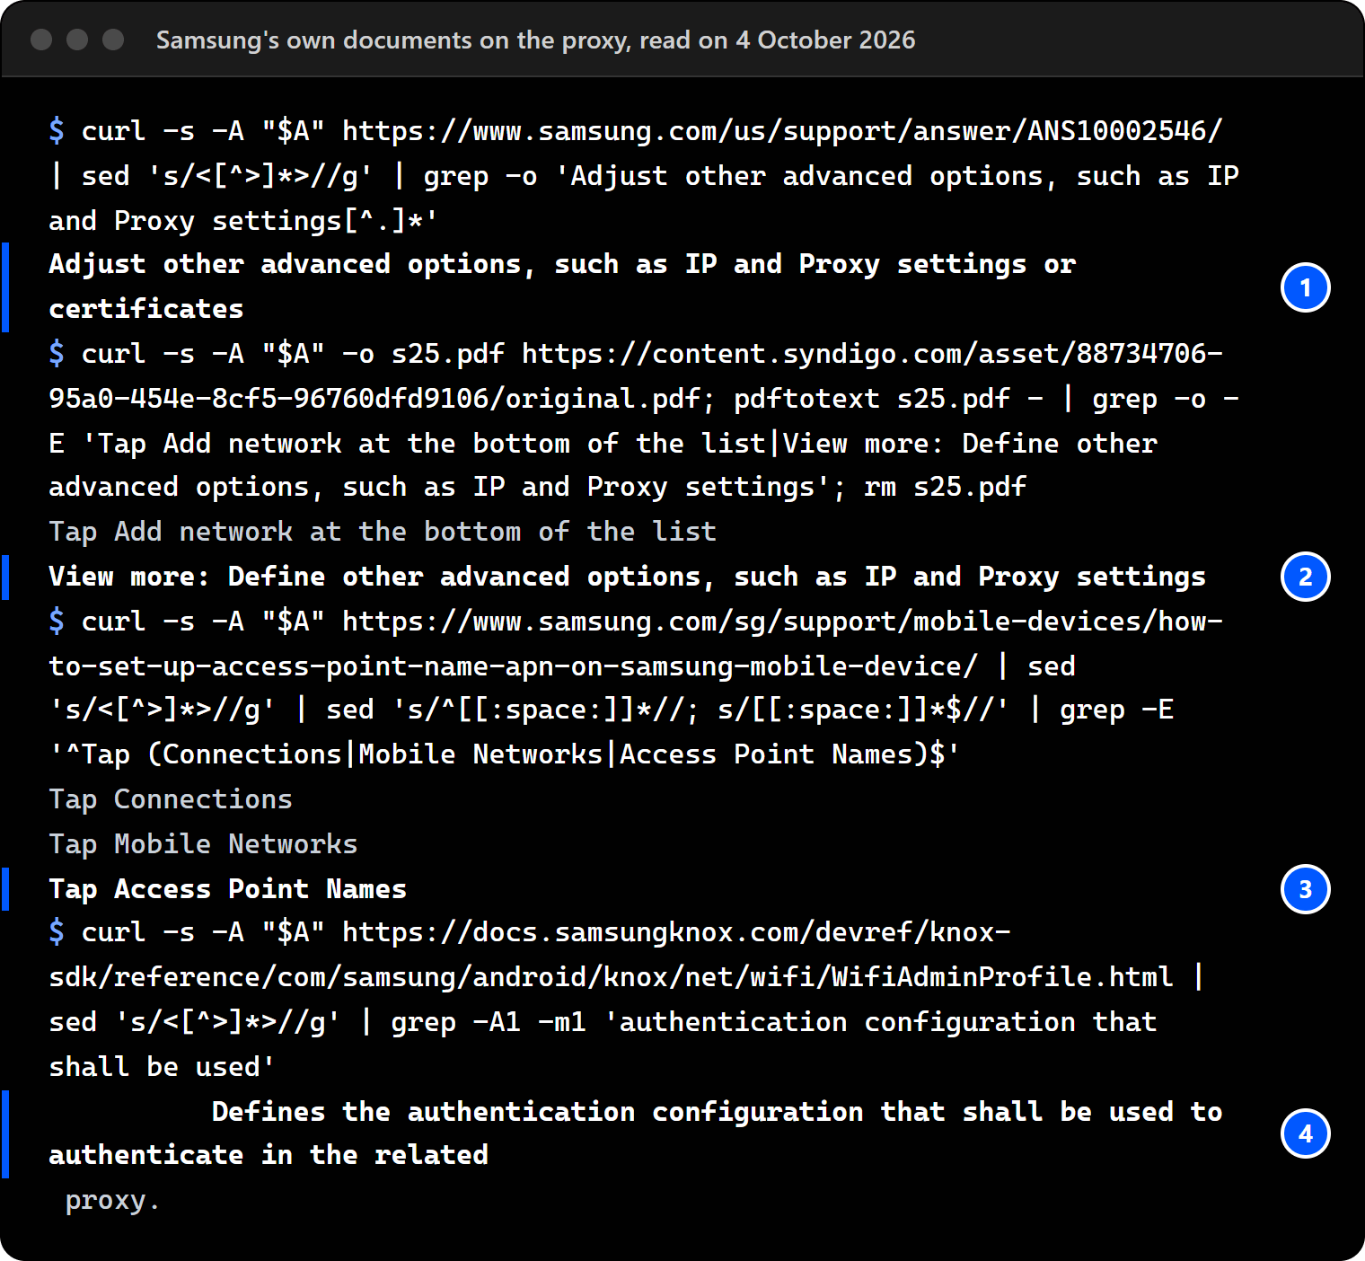Image resolution: width=1365 pixels, height=1261 pixels.
Task: Select the output line "authenticate in the related"
Action: coord(269,1155)
